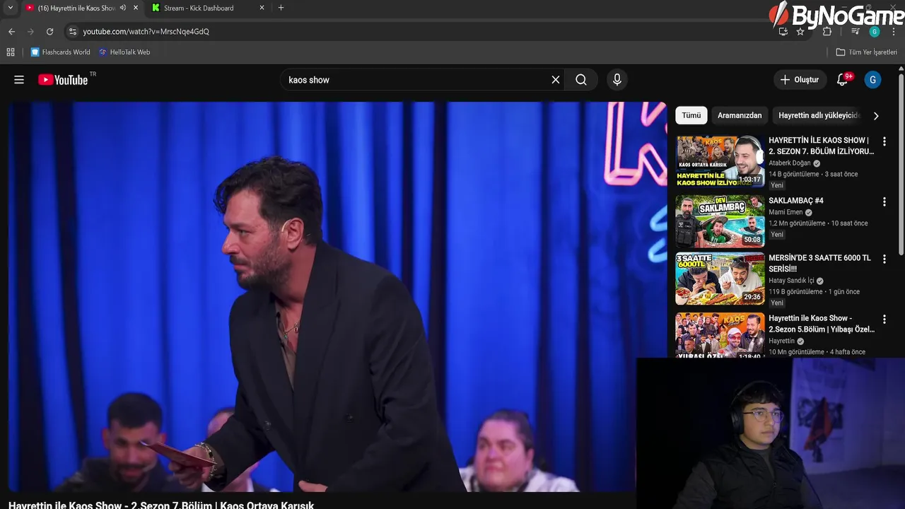Open options for MERSİN'DE 3 SAATTE video
The image size is (905, 509).
click(x=884, y=259)
